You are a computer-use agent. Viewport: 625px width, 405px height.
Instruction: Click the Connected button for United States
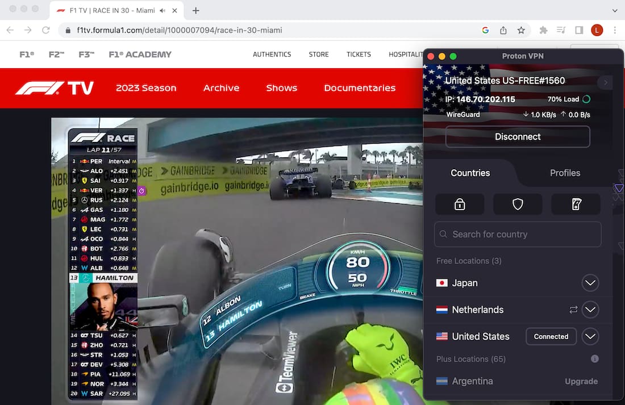[x=551, y=336]
